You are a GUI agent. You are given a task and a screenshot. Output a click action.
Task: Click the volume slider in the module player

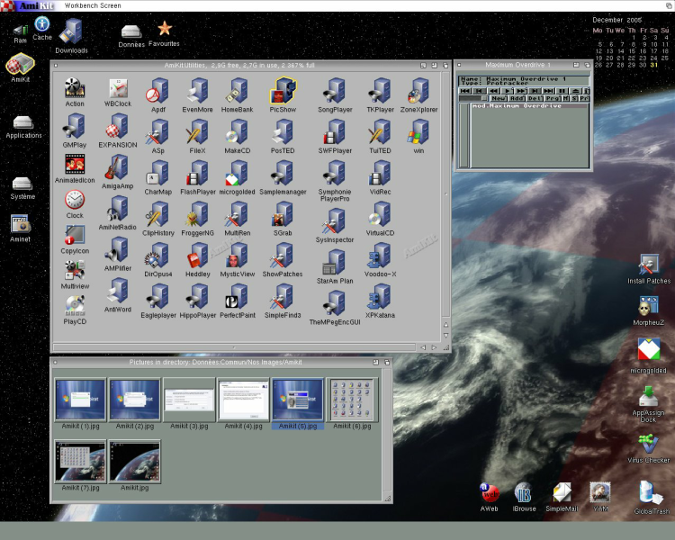click(x=473, y=98)
